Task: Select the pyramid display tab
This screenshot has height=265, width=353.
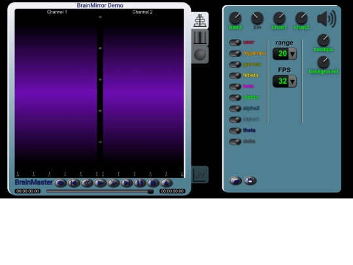Action: tap(200, 20)
